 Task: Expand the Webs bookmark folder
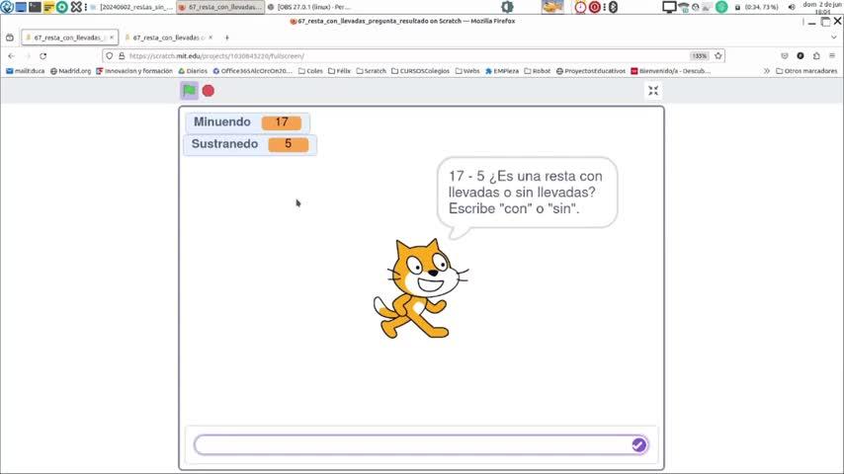(x=467, y=71)
